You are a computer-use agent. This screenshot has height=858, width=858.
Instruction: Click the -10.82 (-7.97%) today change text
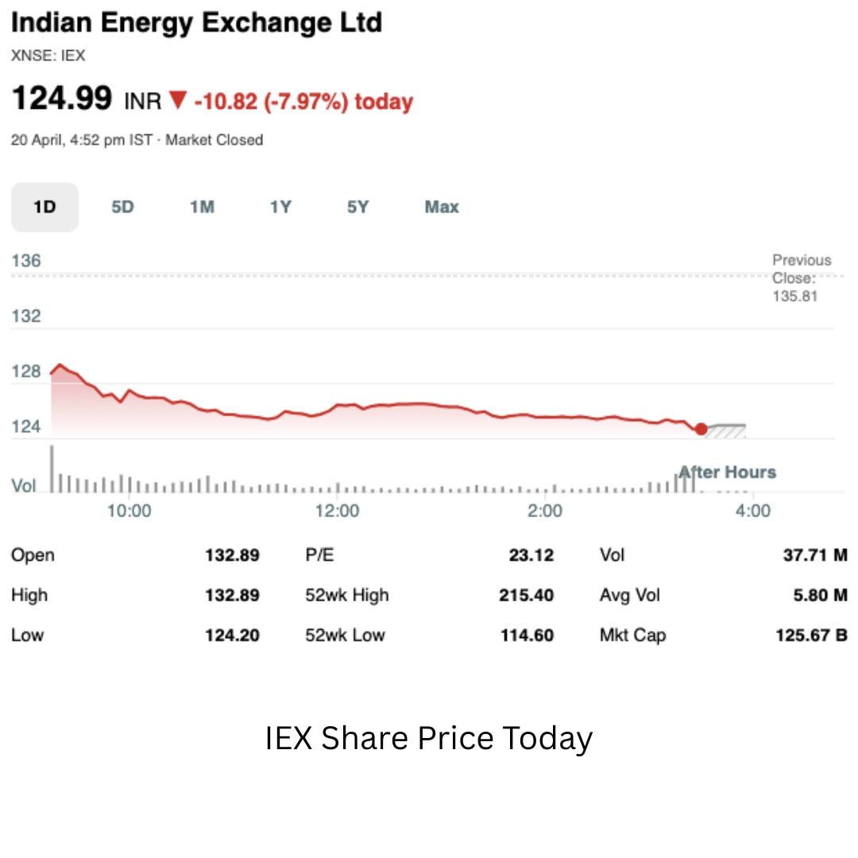(x=303, y=102)
